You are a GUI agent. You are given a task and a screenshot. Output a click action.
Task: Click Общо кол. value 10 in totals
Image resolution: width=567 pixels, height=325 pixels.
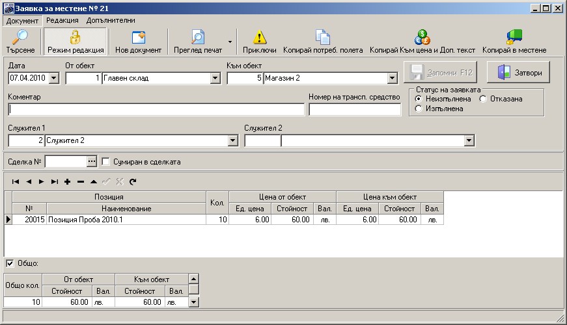click(x=23, y=302)
